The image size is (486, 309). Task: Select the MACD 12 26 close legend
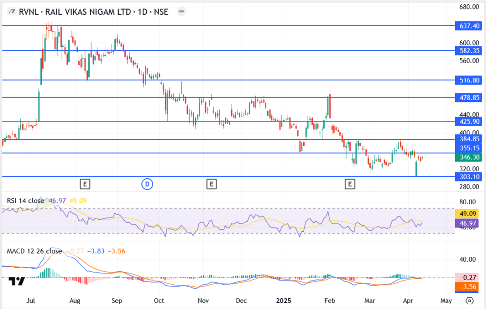pyautogui.click(x=33, y=251)
